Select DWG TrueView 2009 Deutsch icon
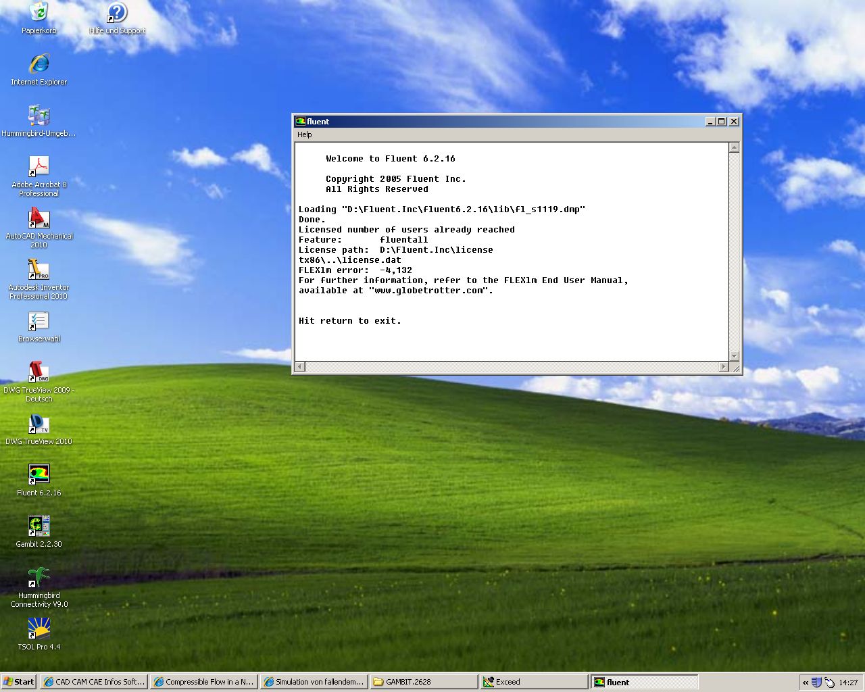Screen dimensions: 865x692 click(39, 382)
